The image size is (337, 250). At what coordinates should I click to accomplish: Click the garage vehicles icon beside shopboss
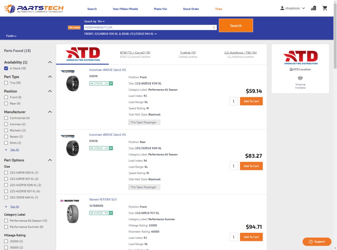313,8
